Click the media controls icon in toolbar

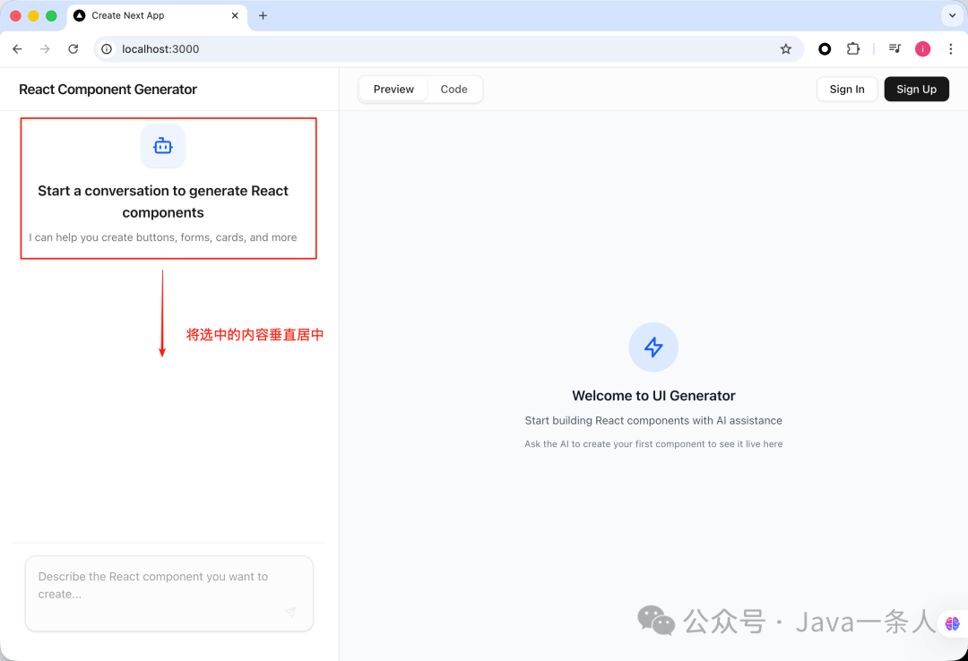(x=894, y=48)
